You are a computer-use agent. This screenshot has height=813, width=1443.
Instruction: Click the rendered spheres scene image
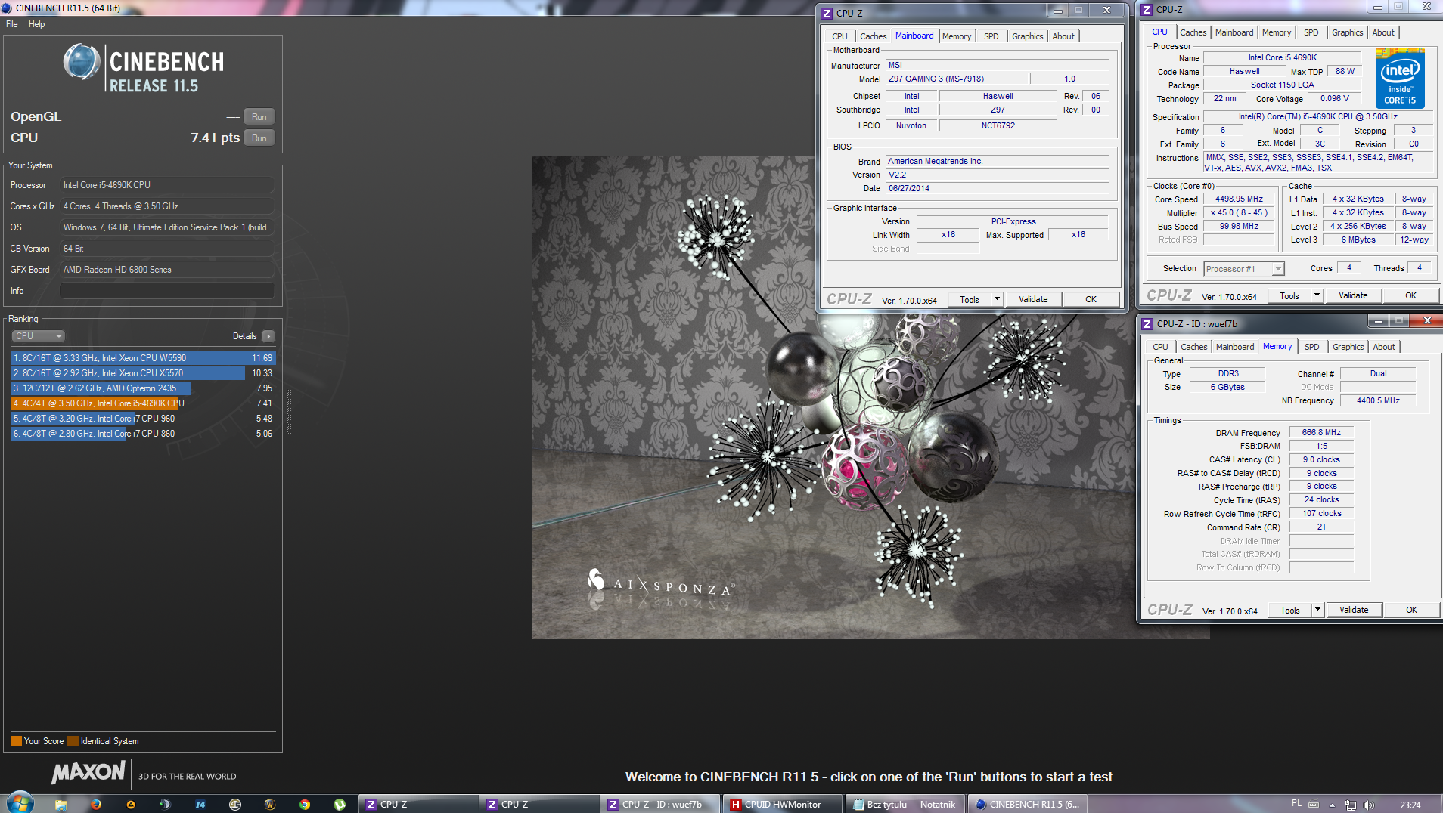coord(871,397)
